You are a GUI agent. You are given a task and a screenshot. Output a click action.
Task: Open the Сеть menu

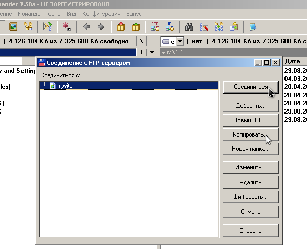(x=54, y=14)
